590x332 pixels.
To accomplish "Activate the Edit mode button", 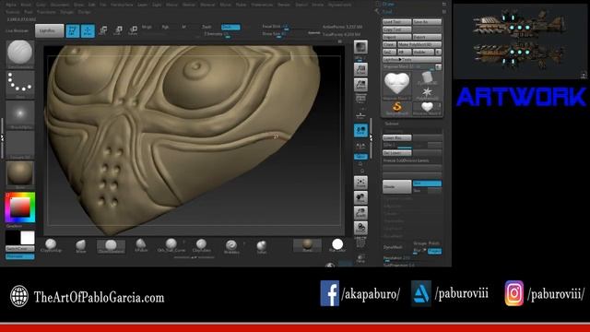I will click(x=72, y=30).
